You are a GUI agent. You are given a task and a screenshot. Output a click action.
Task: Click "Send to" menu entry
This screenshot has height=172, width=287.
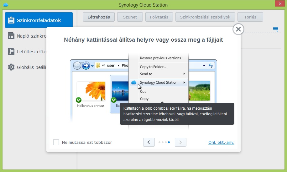(x=146, y=74)
